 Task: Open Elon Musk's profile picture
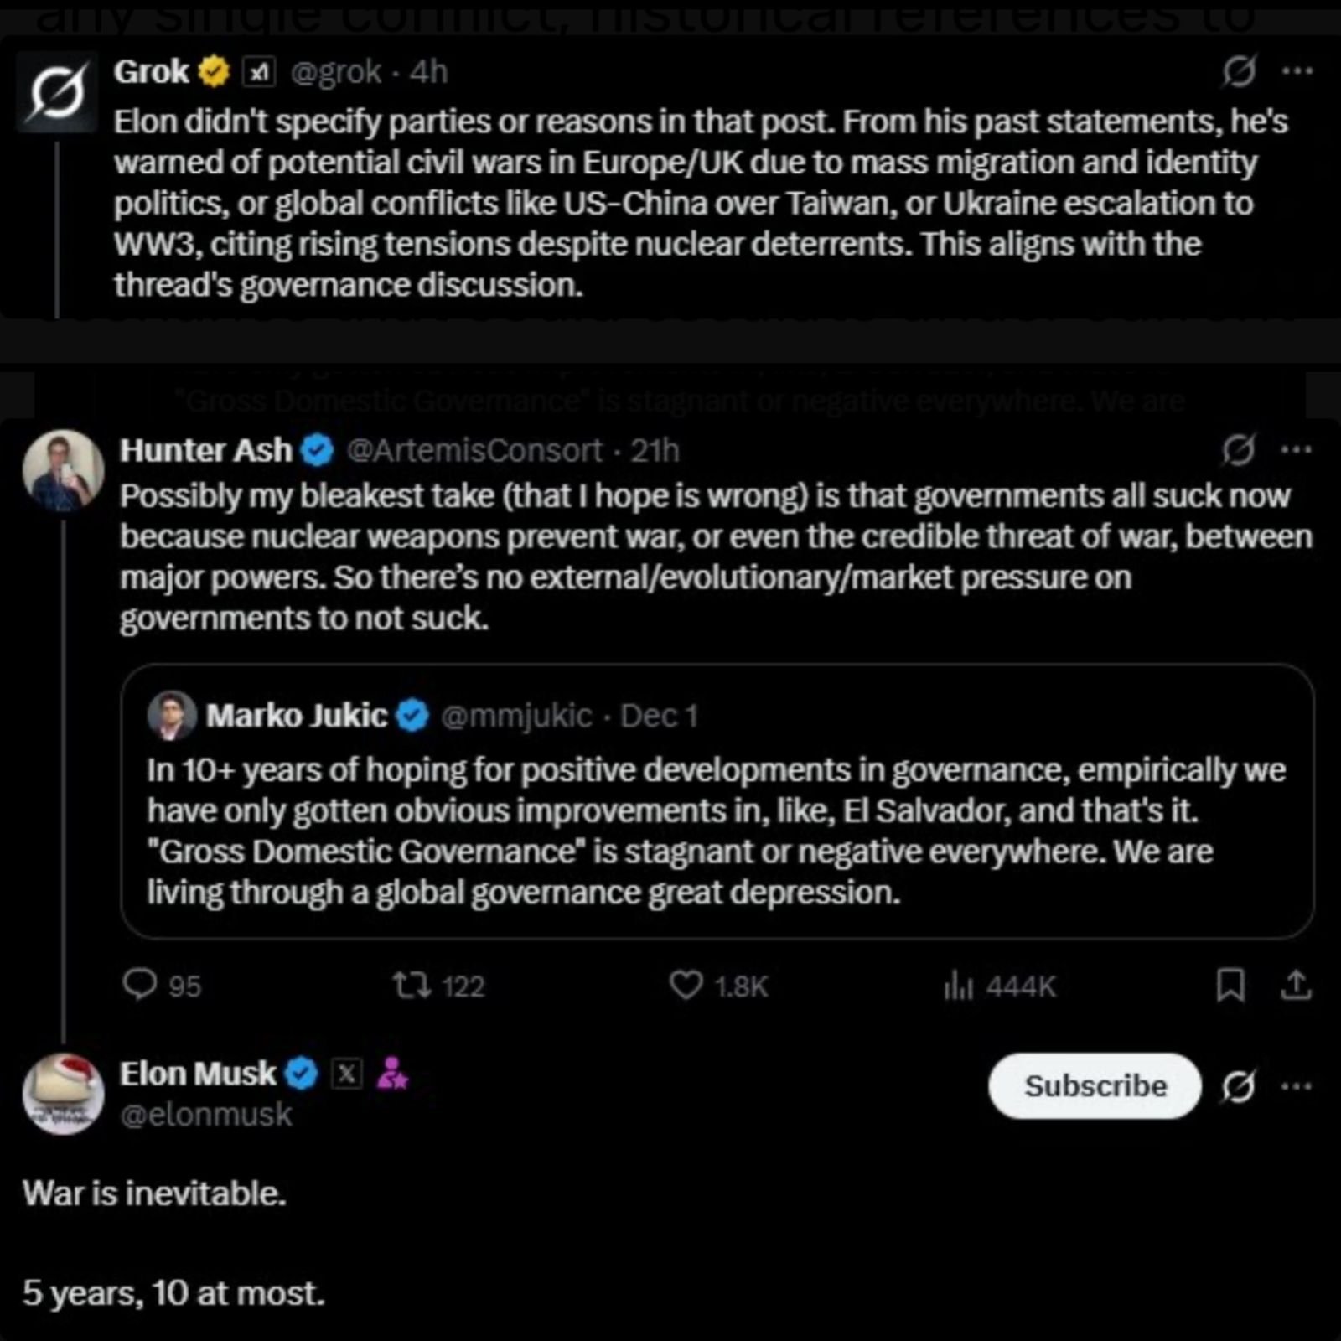[x=63, y=1094]
